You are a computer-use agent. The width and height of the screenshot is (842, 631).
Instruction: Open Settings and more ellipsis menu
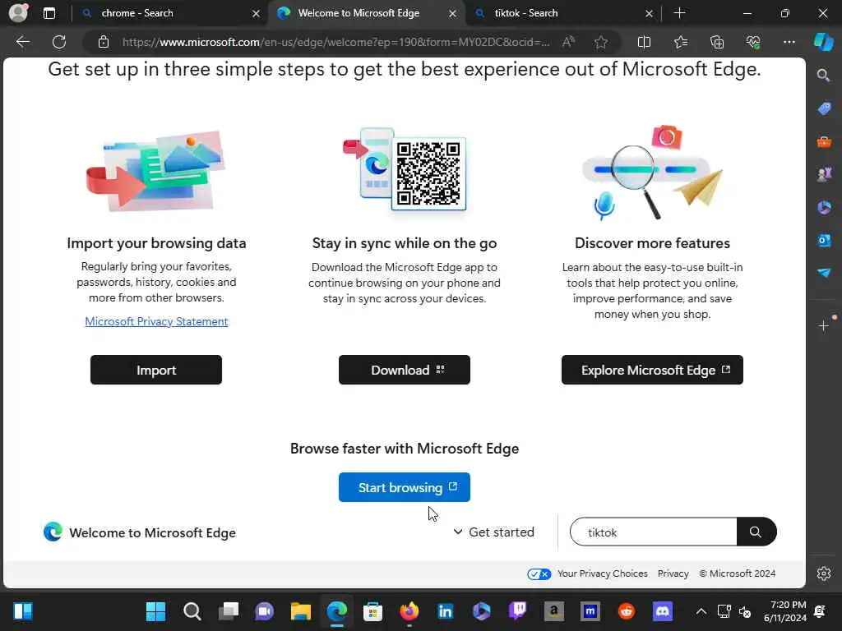pos(789,42)
